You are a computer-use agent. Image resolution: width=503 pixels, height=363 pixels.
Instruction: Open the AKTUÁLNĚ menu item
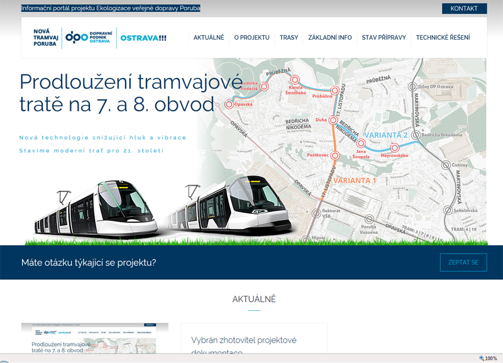coord(209,38)
